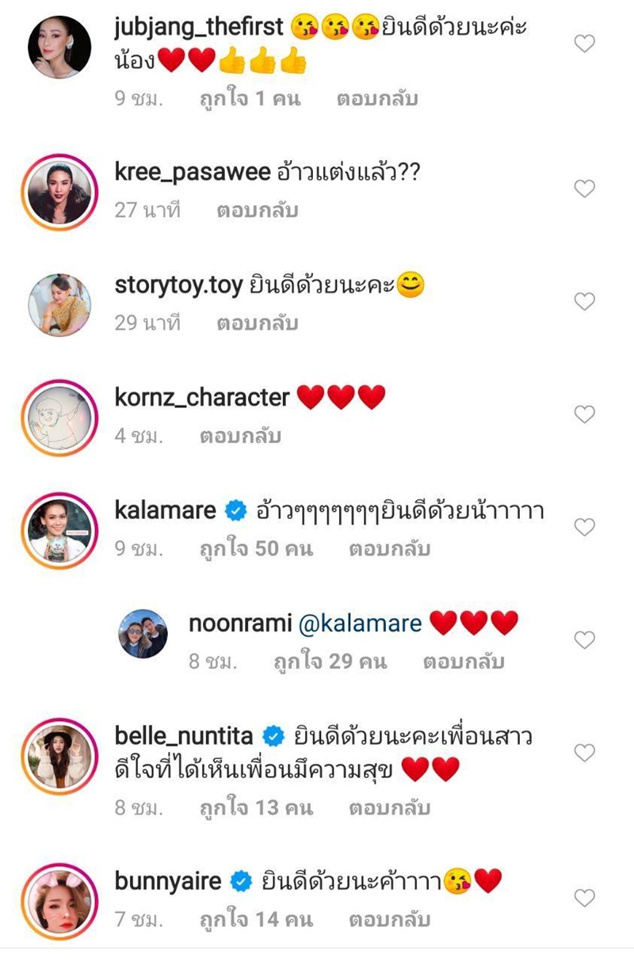The height and width of the screenshot is (962, 634).
Task: Like jubjang_thefirst's comment with the heart icon
Action: tap(584, 44)
